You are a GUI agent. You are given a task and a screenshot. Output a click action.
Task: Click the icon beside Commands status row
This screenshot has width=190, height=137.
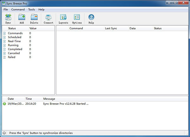[4, 33]
